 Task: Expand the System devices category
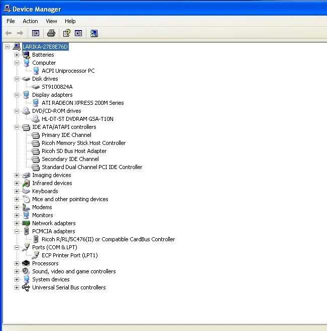[x=17, y=279]
